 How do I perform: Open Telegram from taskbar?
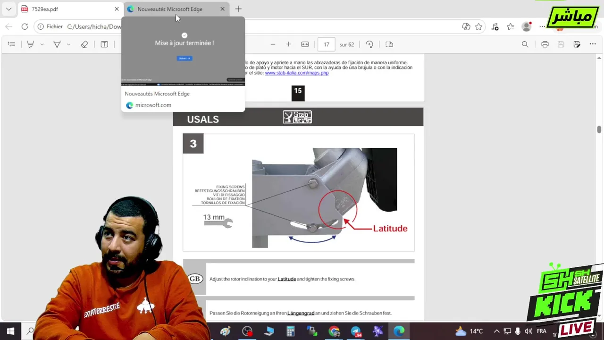pos(356,331)
